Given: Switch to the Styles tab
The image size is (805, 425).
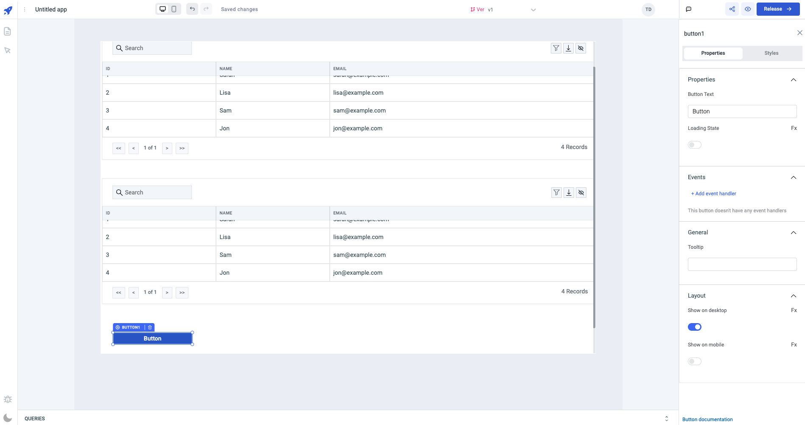Looking at the screenshot, I should [x=771, y=53].
